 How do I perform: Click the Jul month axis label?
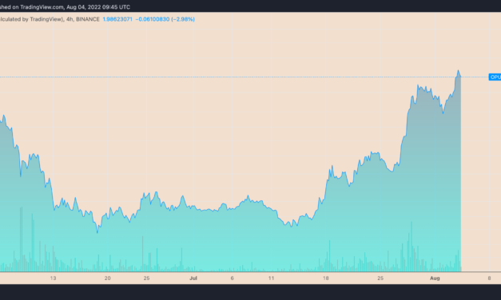(x=193, y=278)
